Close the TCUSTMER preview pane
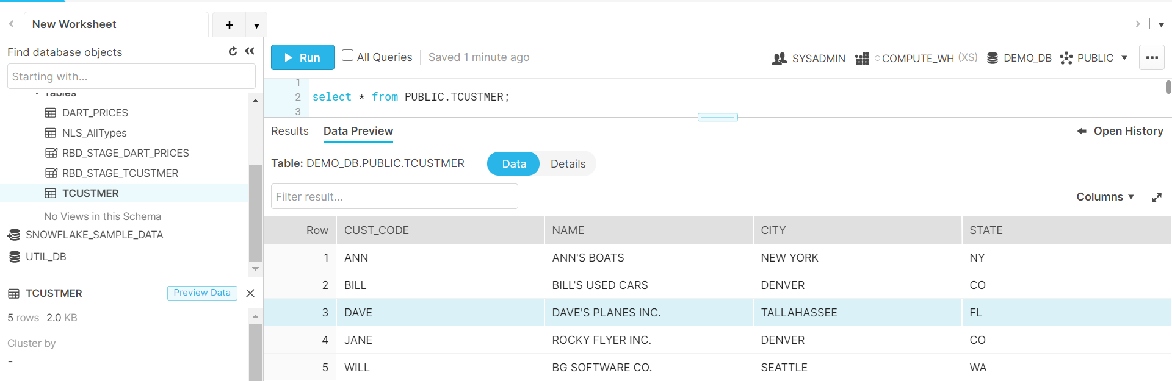The height and width of the screenshot is (381, 1172). click(x=250, y=293)
